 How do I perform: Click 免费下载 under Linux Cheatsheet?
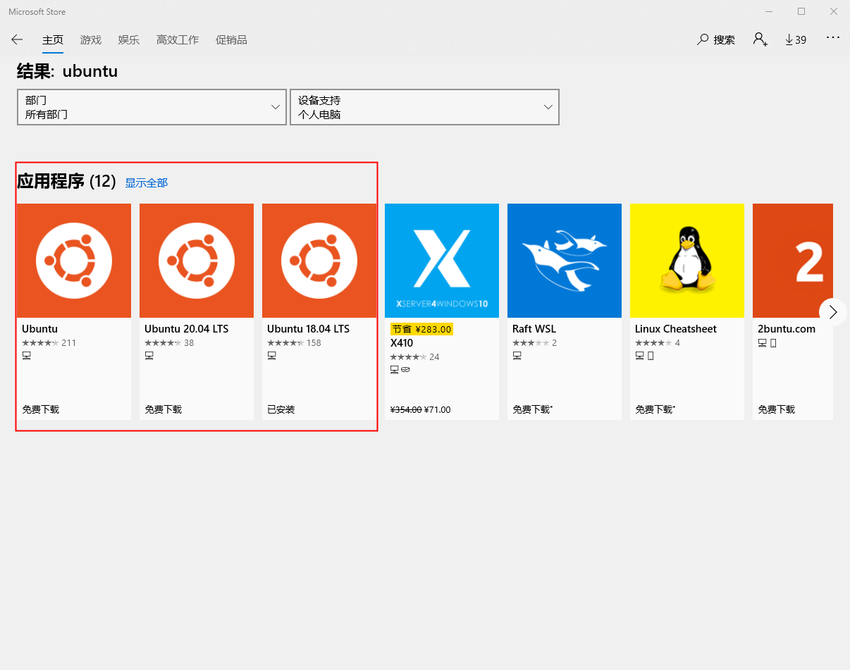[x=655, y=409]
